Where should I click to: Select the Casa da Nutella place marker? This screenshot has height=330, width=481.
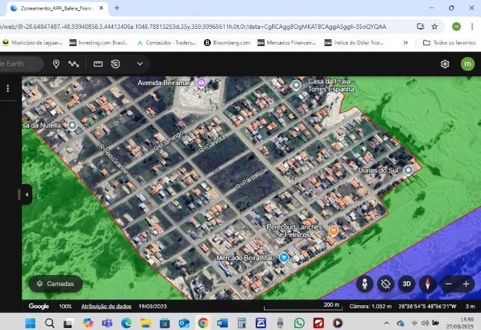click(72, 125)
